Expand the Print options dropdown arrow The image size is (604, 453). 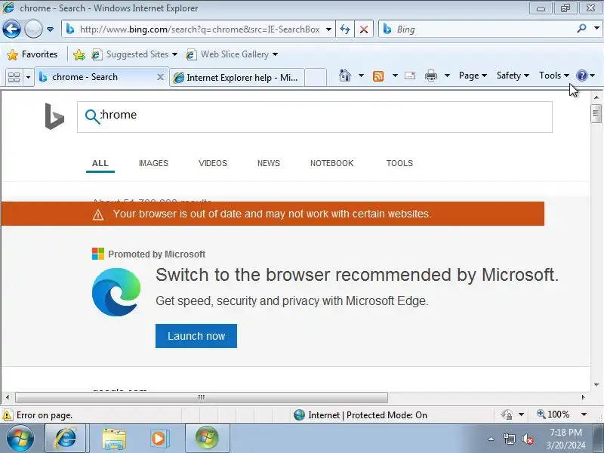coord(447,75)
